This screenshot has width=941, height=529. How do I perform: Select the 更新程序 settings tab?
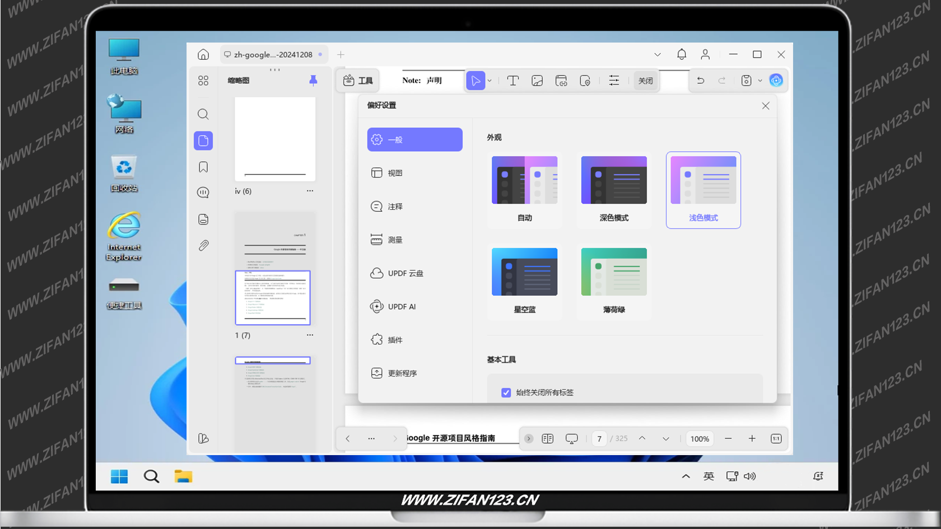click(x=415, y=373)
